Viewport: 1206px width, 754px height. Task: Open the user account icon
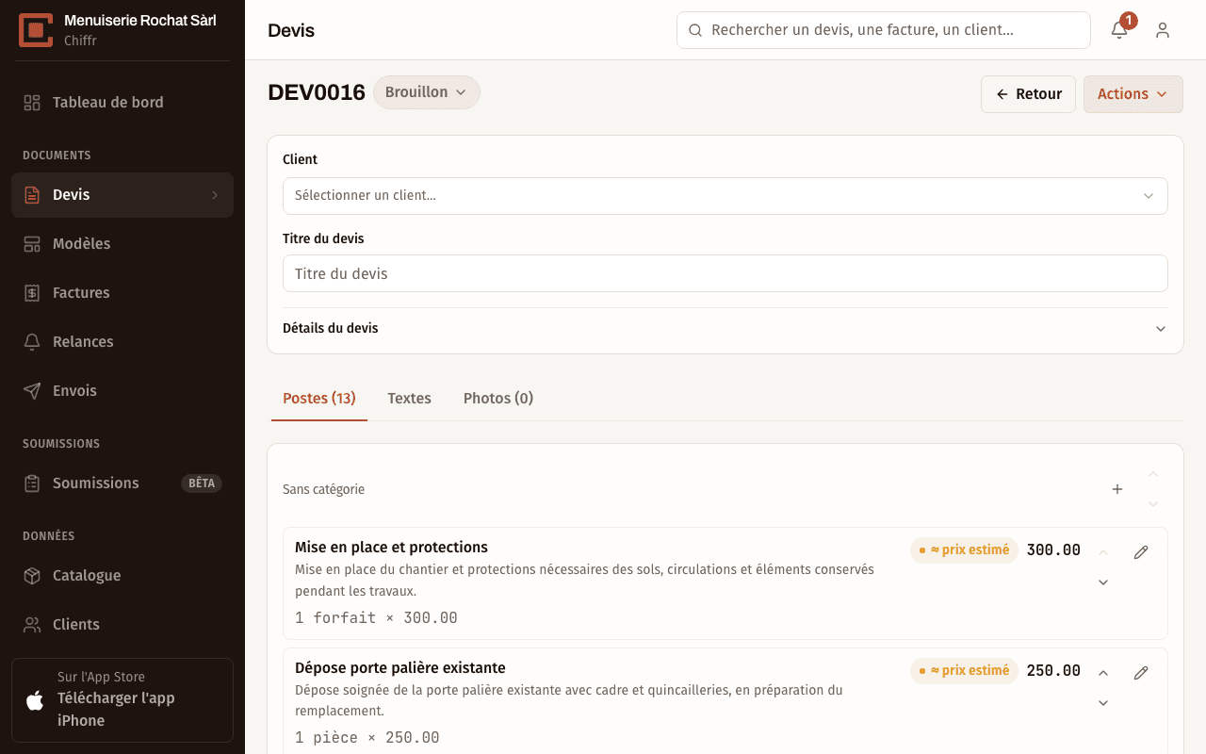(x=1163, y=30)
